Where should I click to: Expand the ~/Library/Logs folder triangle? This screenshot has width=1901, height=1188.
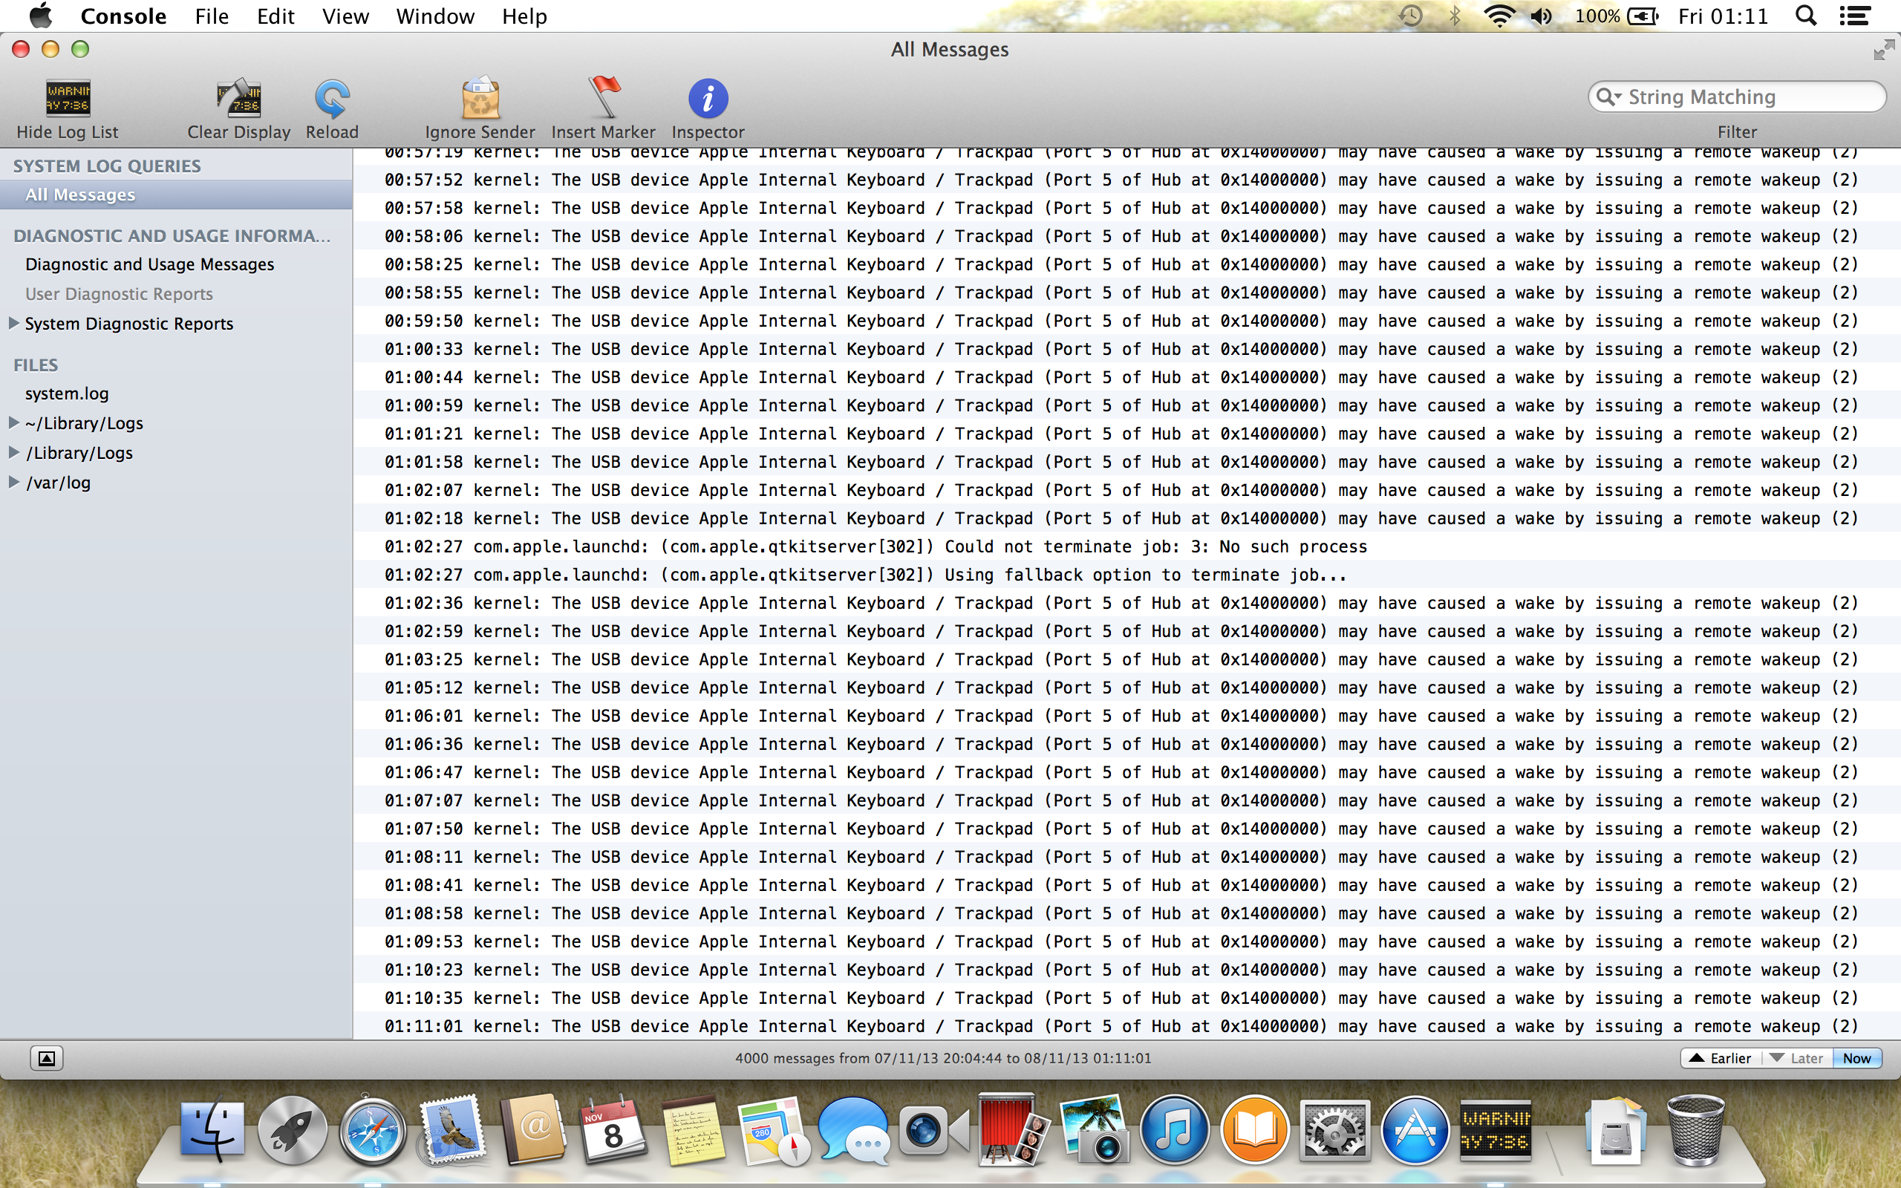pos(13,422)
